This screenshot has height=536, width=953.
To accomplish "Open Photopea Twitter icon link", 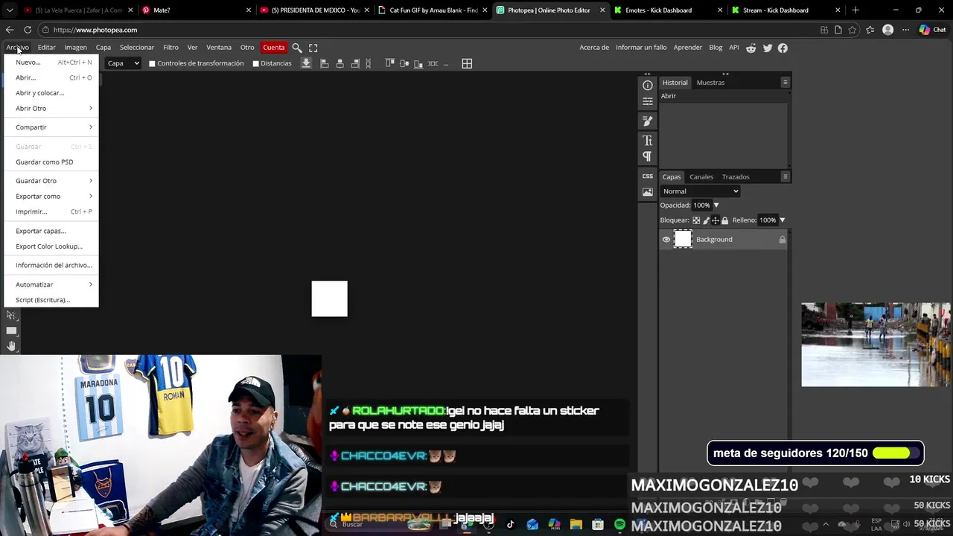I will coord(768,48).
